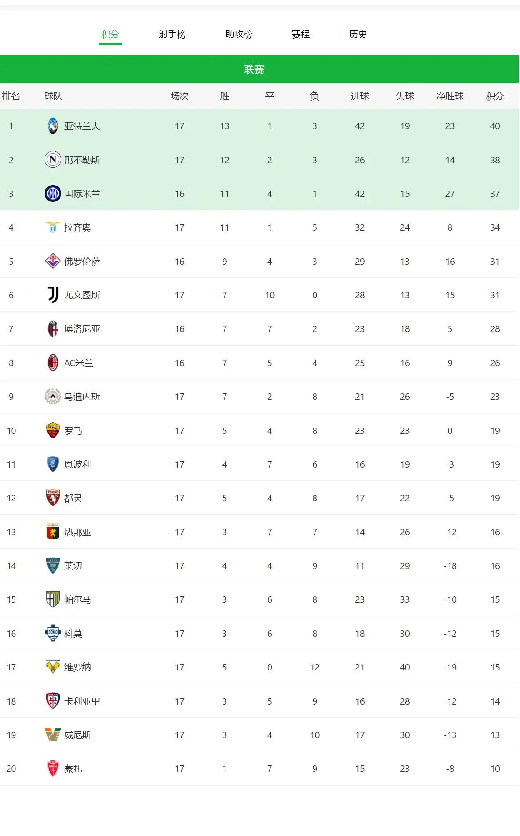The image size is (520, 836).
Task: Click the Fiorentina (佛罗伦萨) purple emblem
Action: pos(53,262)
